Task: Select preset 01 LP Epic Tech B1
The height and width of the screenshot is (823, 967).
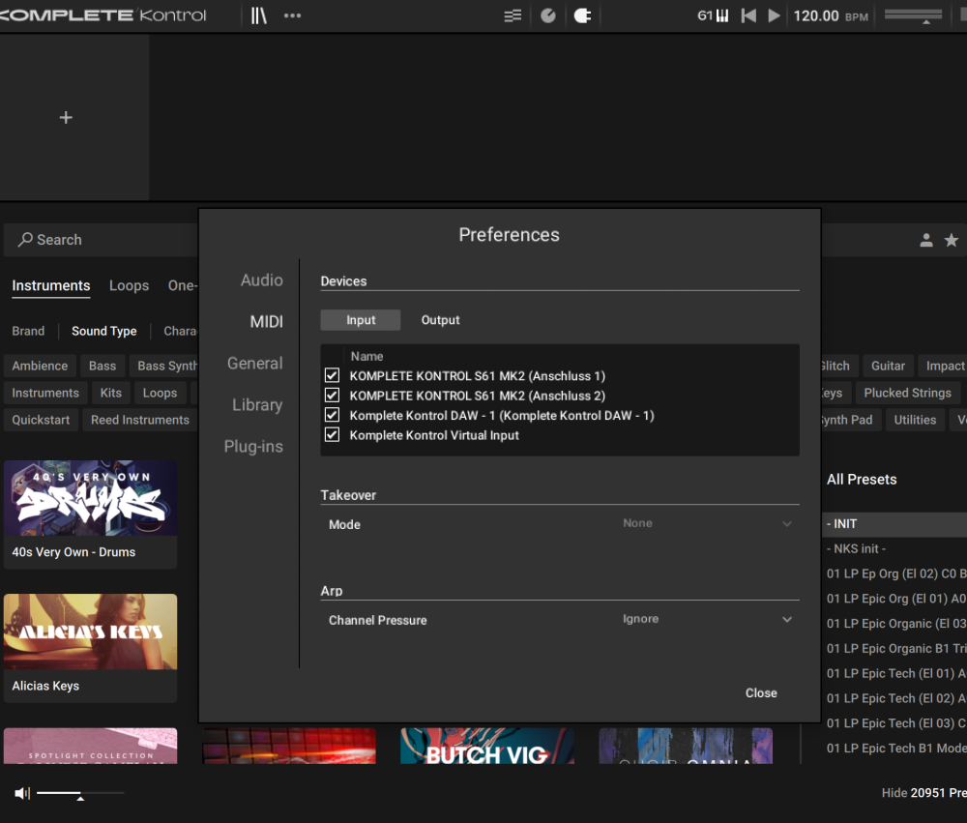Action: (x=894, y=748)
